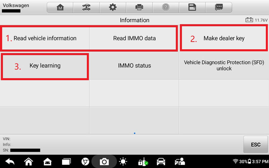Open the vehicle swap icon

pos(86,7)
